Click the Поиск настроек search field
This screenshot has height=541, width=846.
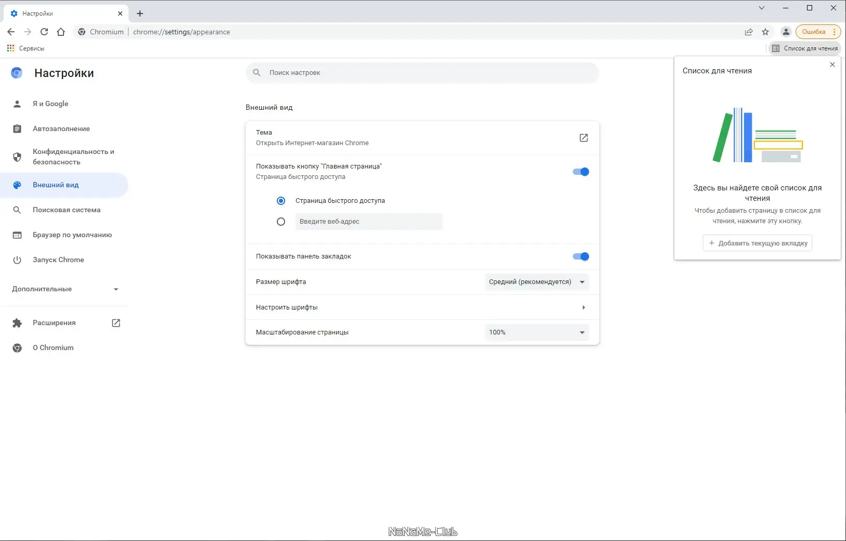click(x=422, y=73)
